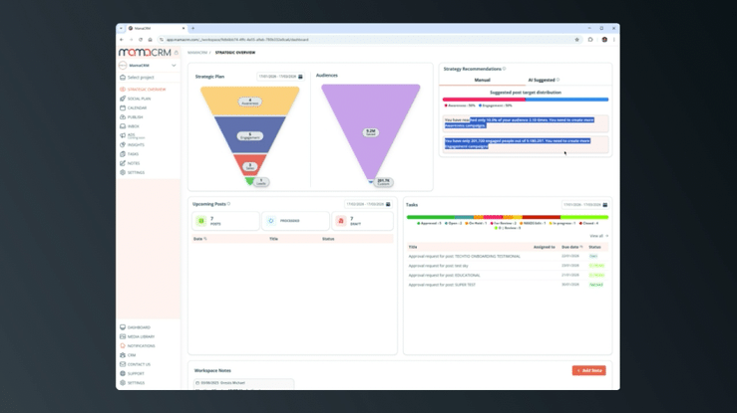Screen dimensions: 737x413
Task: Select the Draft posts card
Action: [x=362, y=221]
